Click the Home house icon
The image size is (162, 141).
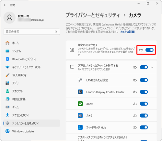(x=7, y=43)
